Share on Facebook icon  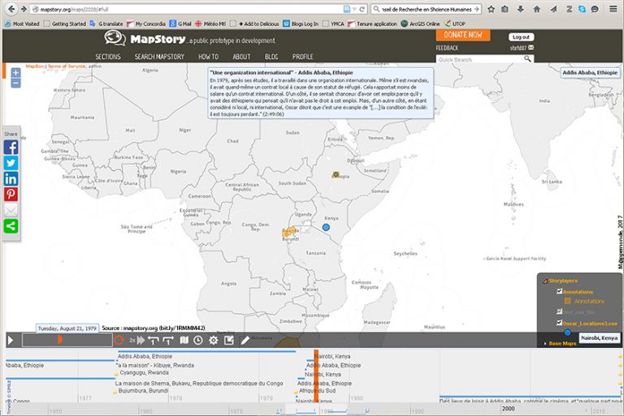(x=11, y=148)
